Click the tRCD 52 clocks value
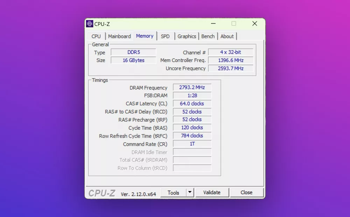 [x=192, y=111]
